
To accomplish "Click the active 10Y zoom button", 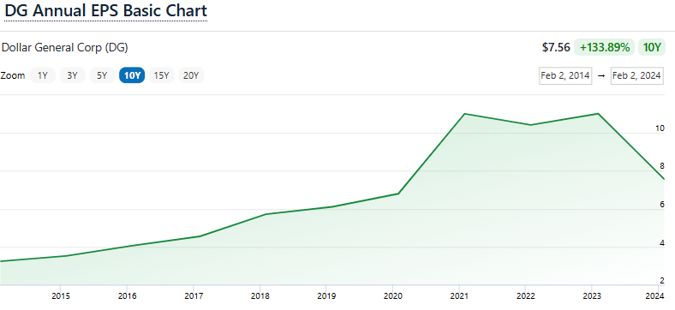I will (x=132, y=75).
